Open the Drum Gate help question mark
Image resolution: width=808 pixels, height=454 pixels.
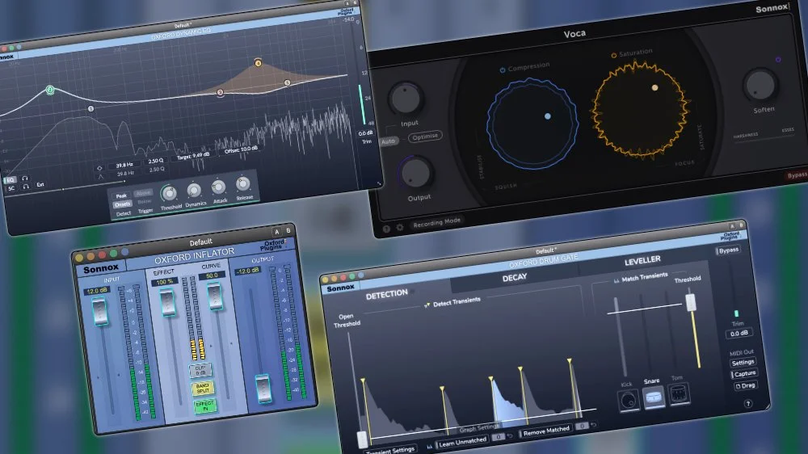748,403
